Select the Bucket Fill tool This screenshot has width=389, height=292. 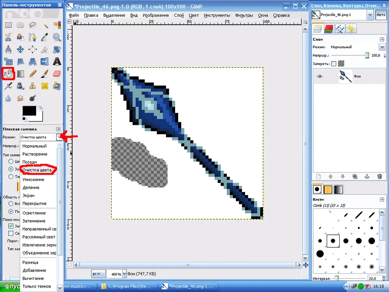coord(9,73)
